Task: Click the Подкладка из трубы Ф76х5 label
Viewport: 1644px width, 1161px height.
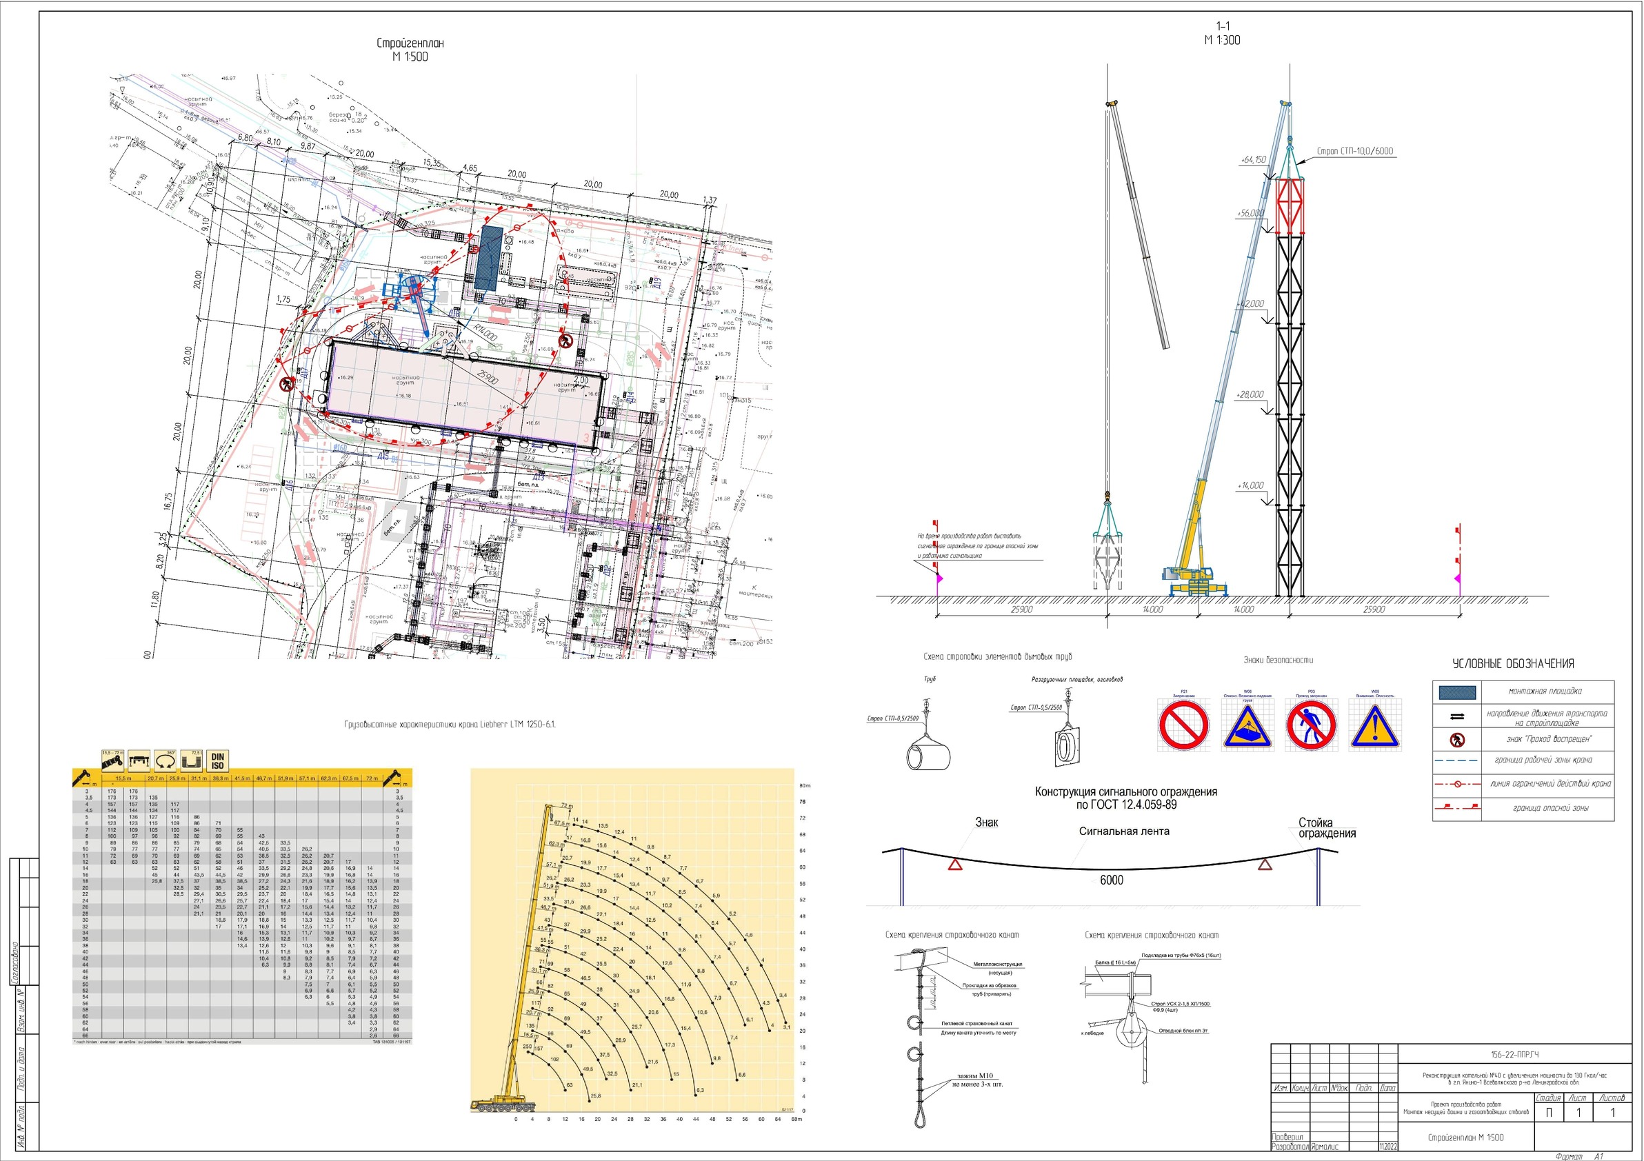Action: coord(1181,956)
